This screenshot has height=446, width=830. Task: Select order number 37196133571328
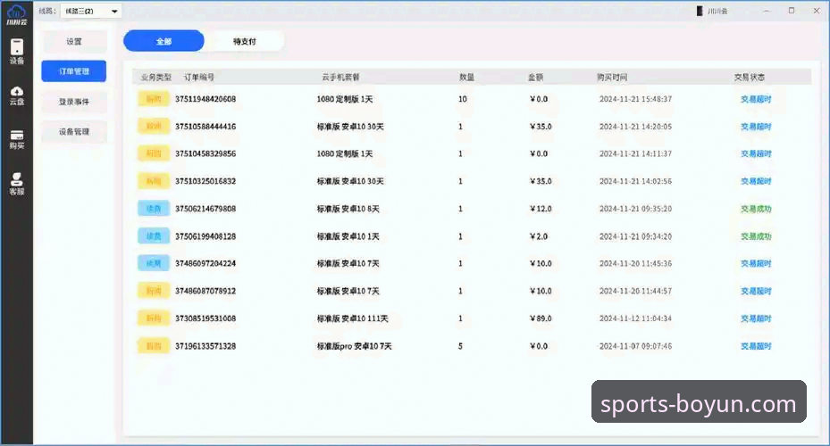[x=205, y=346]
